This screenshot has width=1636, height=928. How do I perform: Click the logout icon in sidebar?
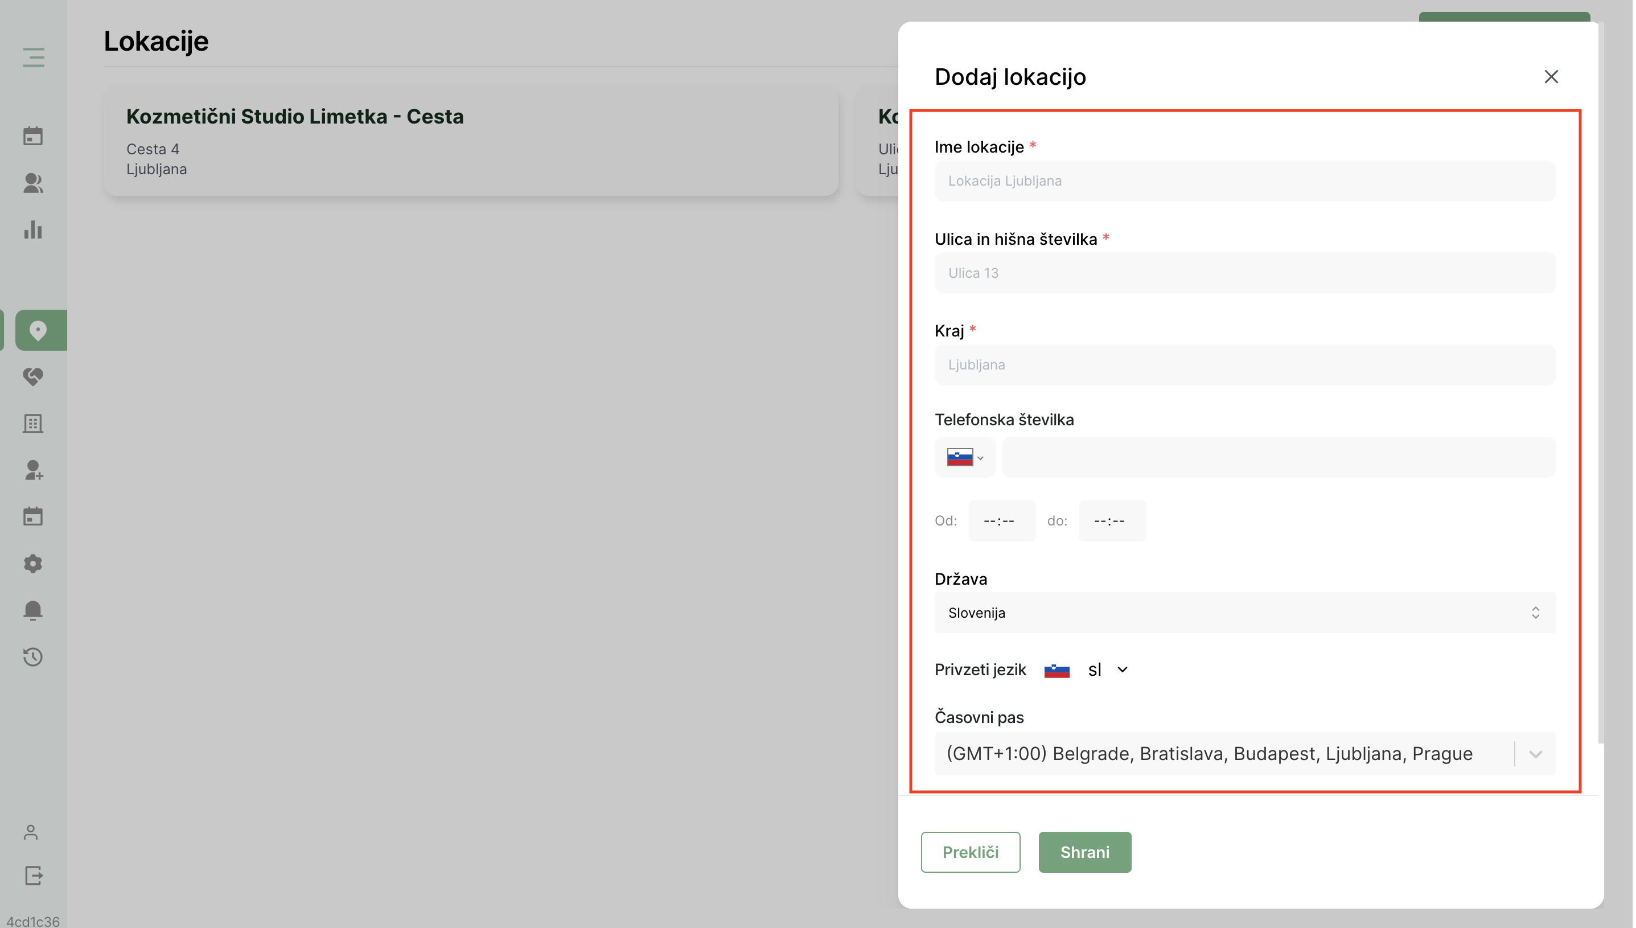coord(33,876)
